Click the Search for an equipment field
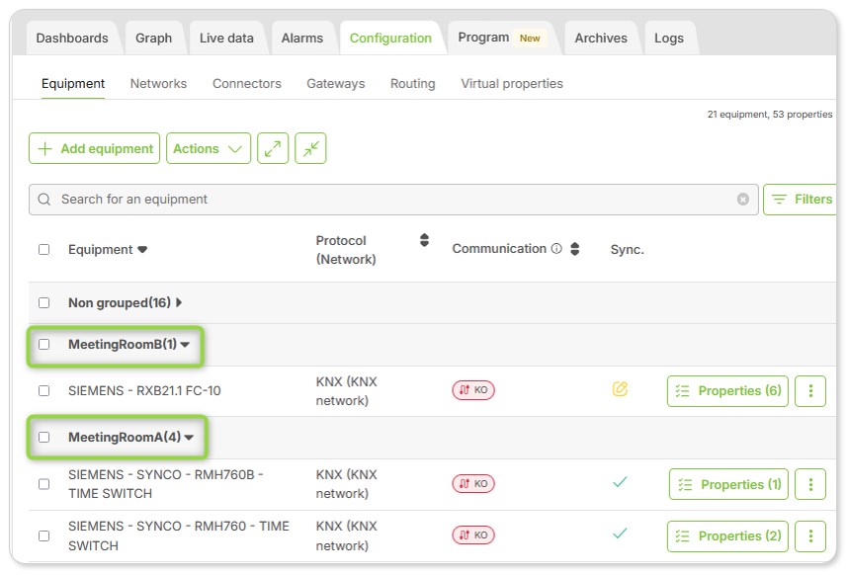 click(x=393, y=200)
